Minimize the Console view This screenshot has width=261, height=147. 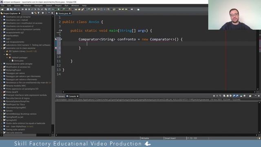pyautogui.click(x=256, y=96)
